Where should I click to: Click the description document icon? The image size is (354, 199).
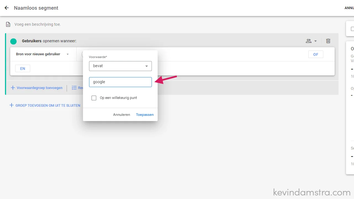(8, 25)
